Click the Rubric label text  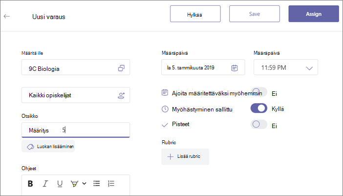tap(169, 142)
